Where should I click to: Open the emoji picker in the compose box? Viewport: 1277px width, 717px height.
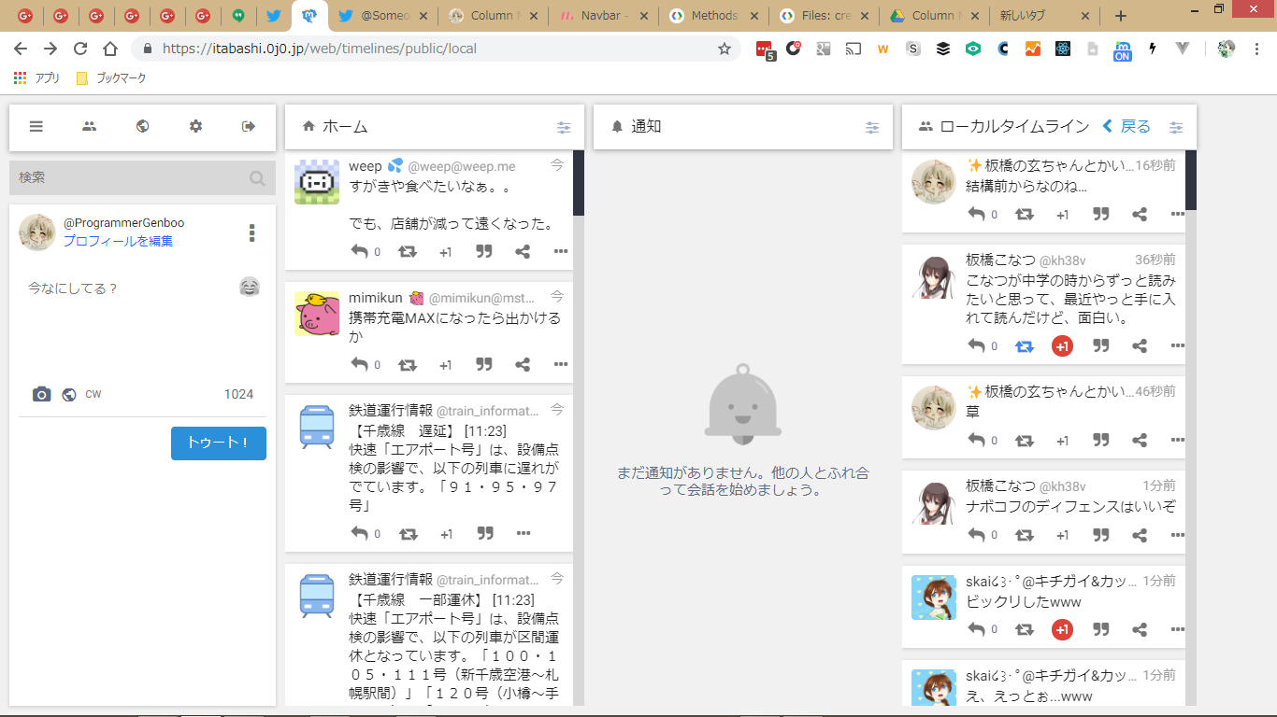tap(249, 288)
